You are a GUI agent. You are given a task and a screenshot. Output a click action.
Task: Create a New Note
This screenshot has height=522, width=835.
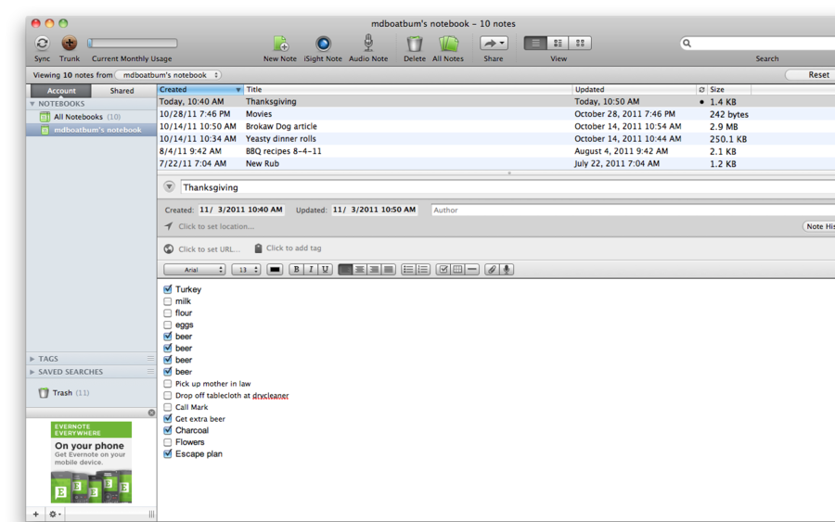(x=279, y=44)
